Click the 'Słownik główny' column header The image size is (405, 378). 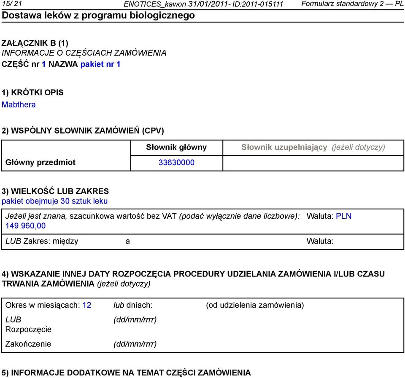[x=176, y=147]
